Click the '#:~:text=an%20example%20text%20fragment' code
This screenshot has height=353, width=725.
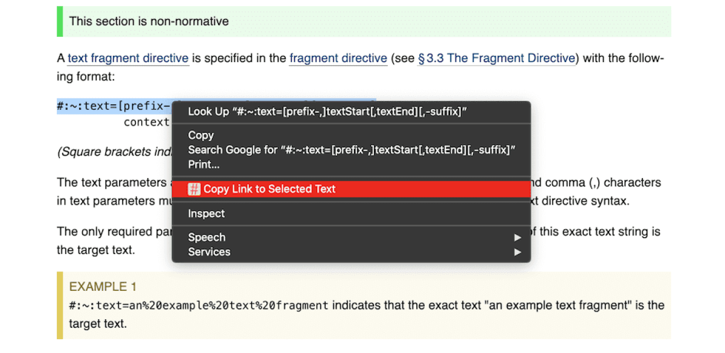pyautogui.click(x=199, y=305)
